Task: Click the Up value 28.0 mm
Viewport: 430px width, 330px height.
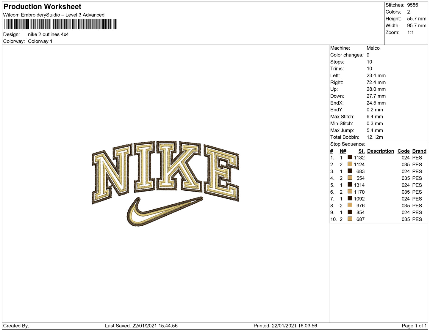Action: tap(376, 89)
